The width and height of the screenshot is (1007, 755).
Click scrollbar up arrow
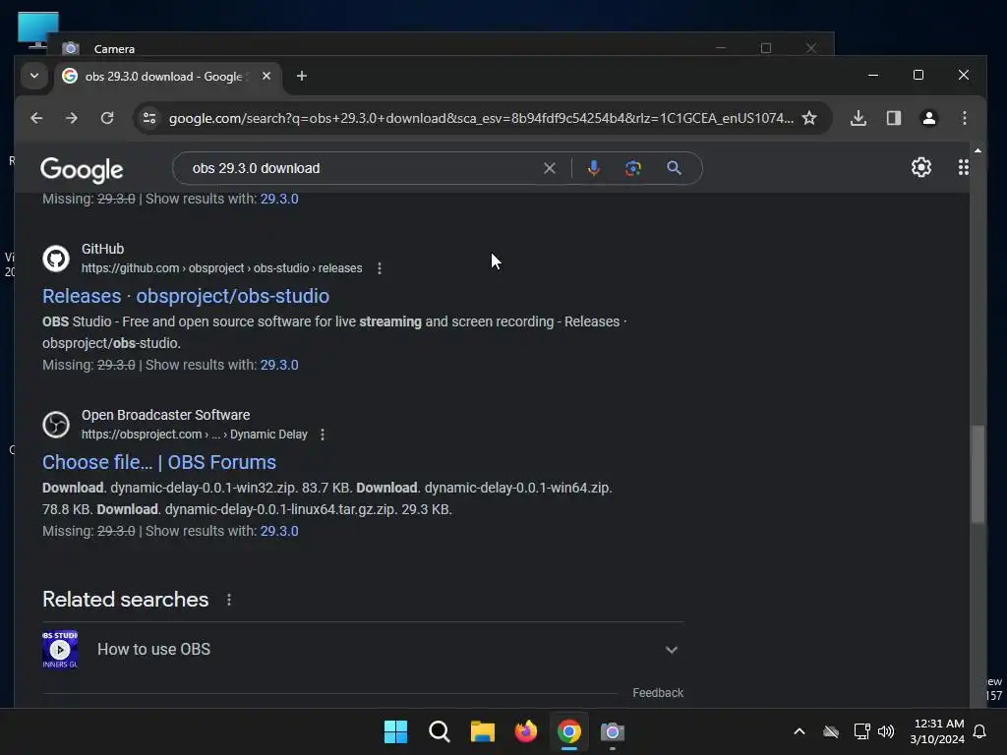coord(977,150)
